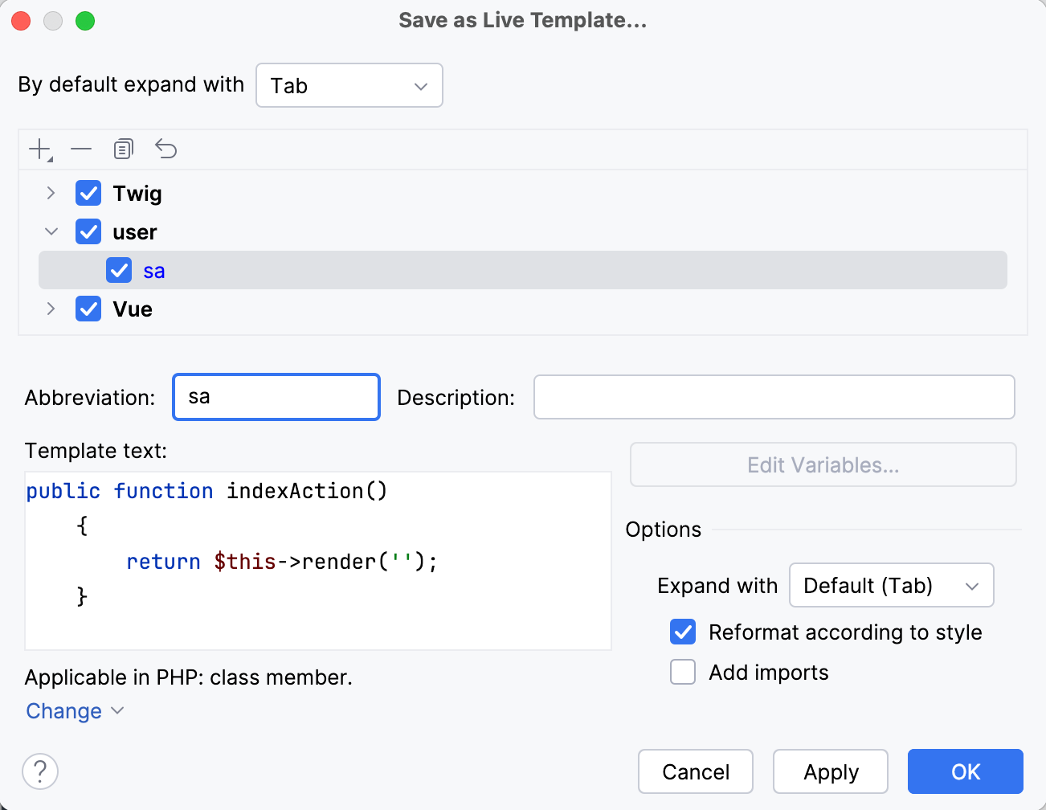Apply the template changes
Image resolution: width=1046 pixels, height=810 pixels.
(830, 771)
